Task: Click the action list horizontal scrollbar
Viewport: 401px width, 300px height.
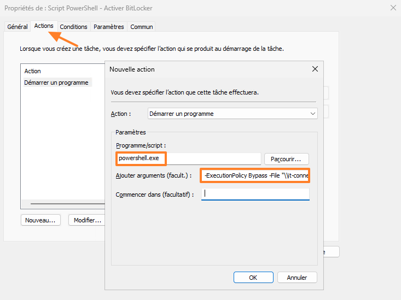Action: pos(66,203)
